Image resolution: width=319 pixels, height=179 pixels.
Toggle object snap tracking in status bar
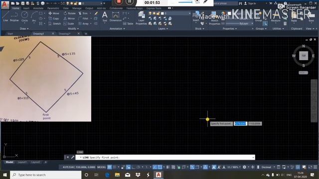tap(155, 167)
